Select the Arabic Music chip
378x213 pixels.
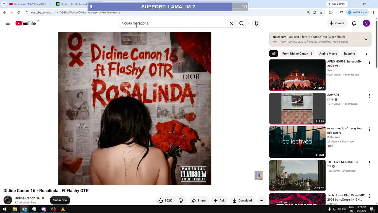click(x=328, y=54)
